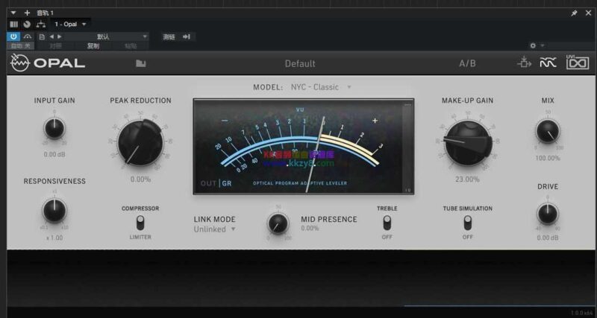This screenshot has height=318, width=597.
Task: Open the 默认 host preset dropdown
Action: coord(107,36)
